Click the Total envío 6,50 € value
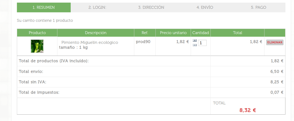Image resolution: width=294 pixels, height=121 pixels. 277,72
